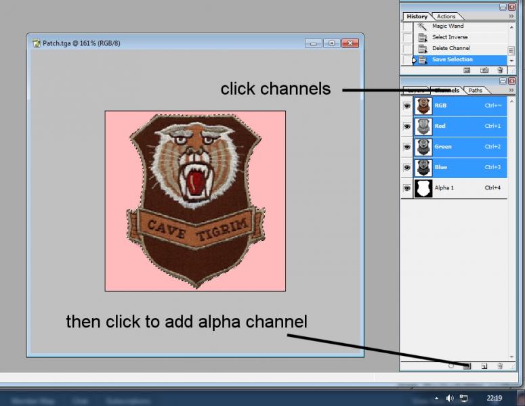525x406 pixels.
Task: Maximize the Patch.tga document window
Action: coord(331,43)
